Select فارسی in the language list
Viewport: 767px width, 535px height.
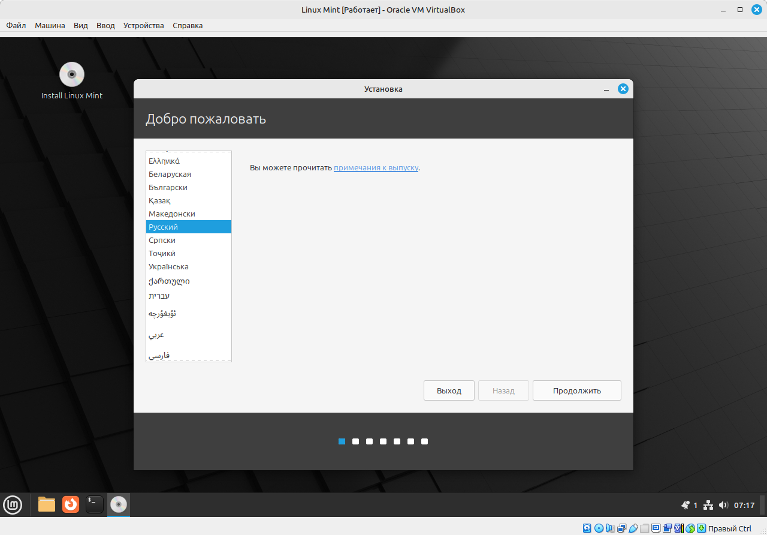[189, 354]
